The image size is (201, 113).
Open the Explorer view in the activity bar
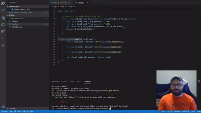point(3,3)
